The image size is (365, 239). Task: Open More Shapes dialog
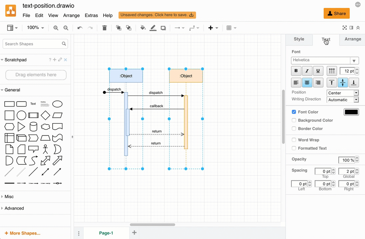[22, 233]
